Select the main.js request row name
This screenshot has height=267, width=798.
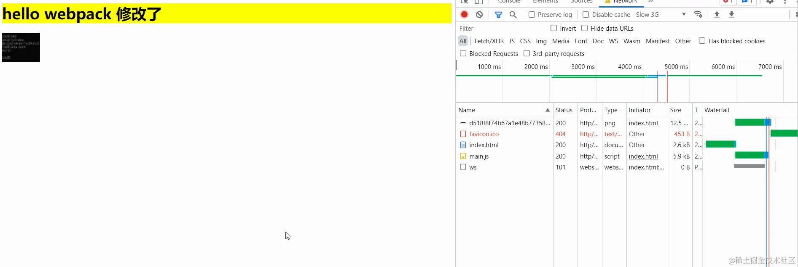point(479,156)
